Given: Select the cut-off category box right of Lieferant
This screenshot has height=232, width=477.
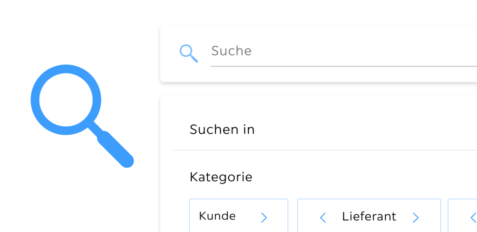Looking at the screenshot, I should click(463, 216).
